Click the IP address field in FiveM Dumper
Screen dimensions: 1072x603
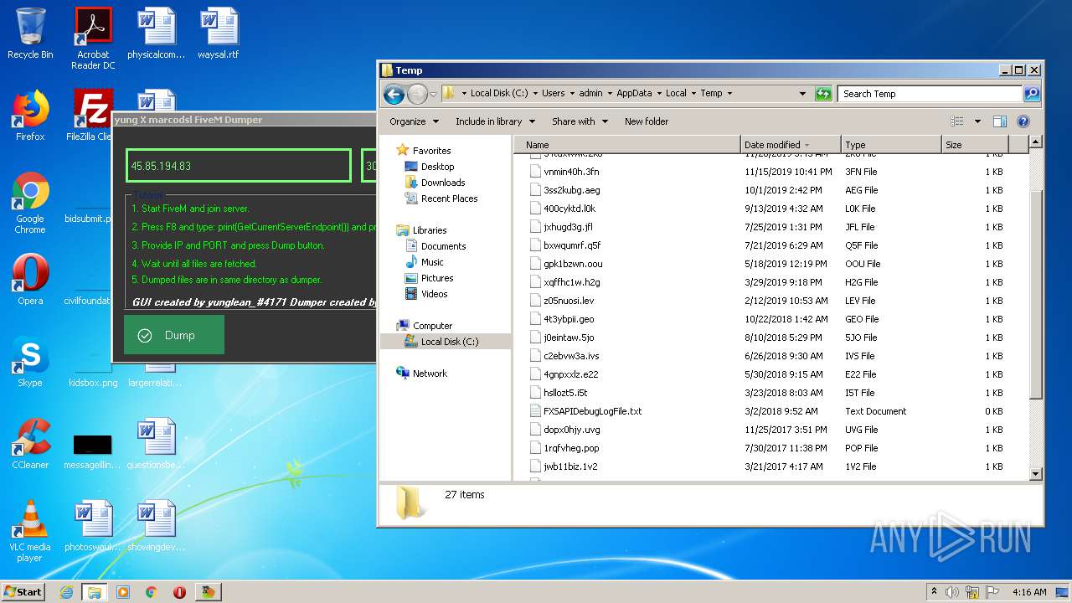239,166
